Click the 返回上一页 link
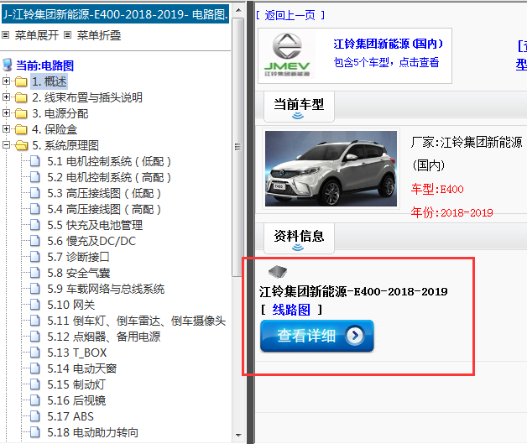Screen dimensions: 527x444 (290, 15)
